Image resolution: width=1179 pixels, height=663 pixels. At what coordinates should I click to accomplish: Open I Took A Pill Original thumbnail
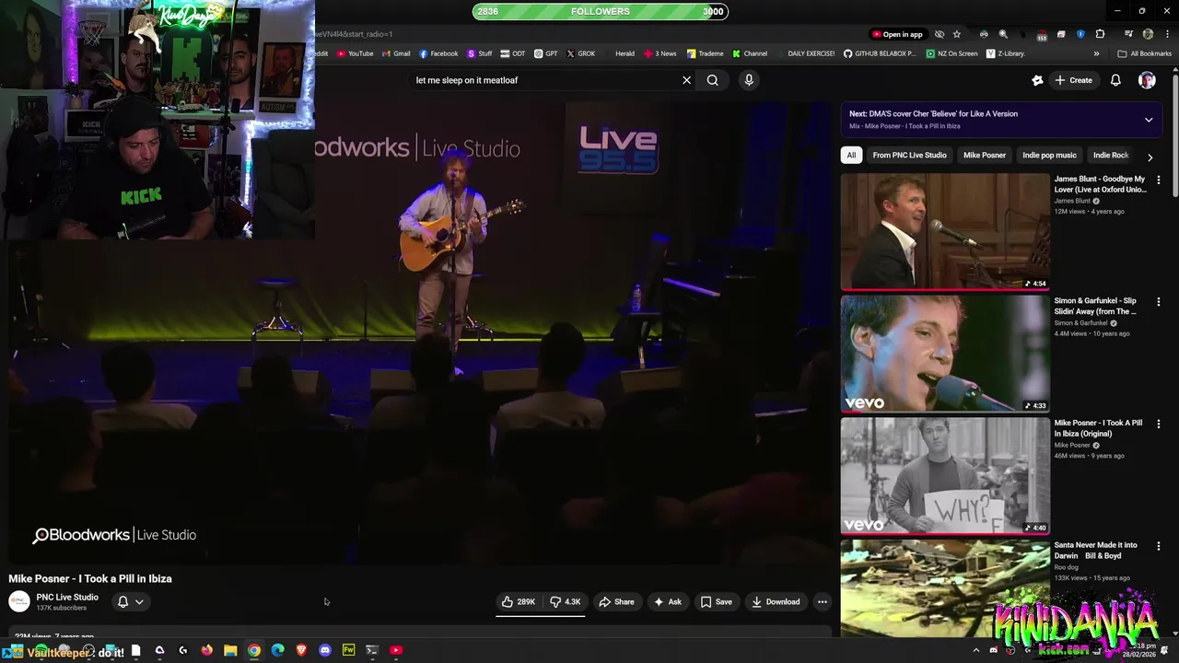pyautogui.click(x=945, y=476)
